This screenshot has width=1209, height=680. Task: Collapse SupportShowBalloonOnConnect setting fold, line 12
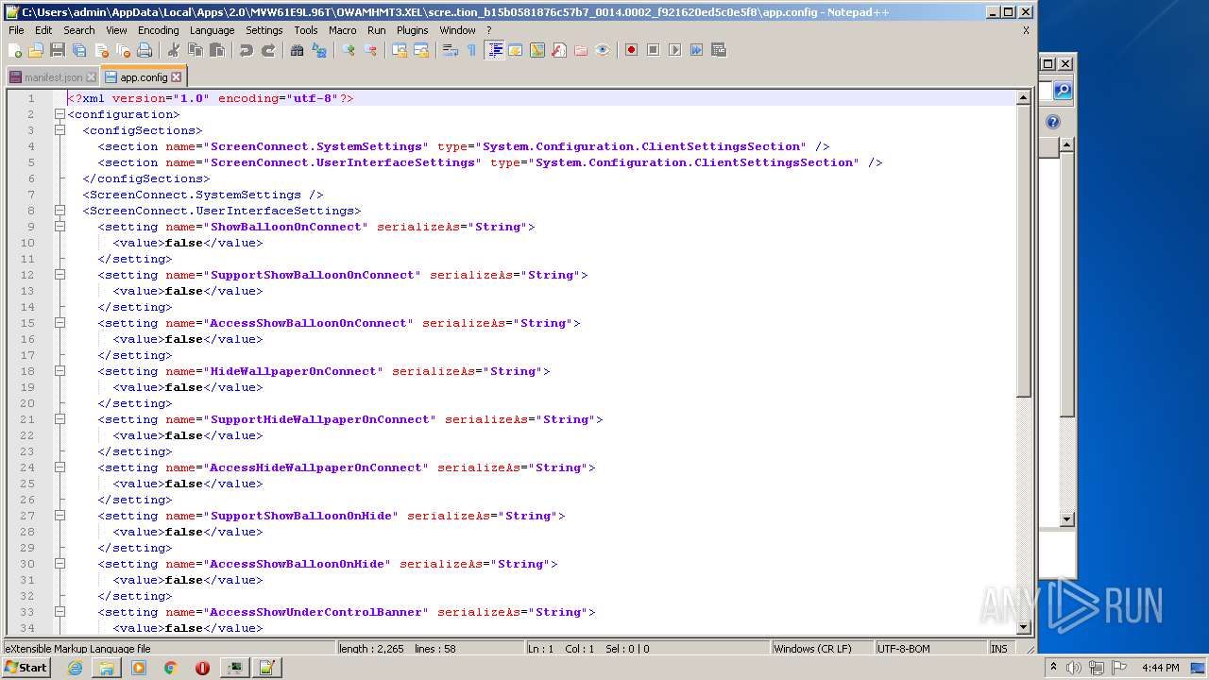[x=60, y=275]
